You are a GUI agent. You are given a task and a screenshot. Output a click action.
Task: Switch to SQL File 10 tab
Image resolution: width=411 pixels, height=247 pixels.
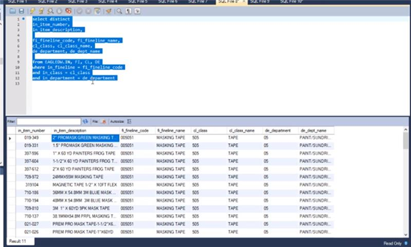pos(292,1)
